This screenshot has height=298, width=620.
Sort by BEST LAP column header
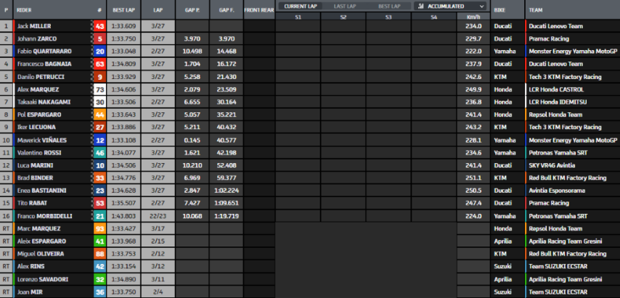click(x=123, y=10)
